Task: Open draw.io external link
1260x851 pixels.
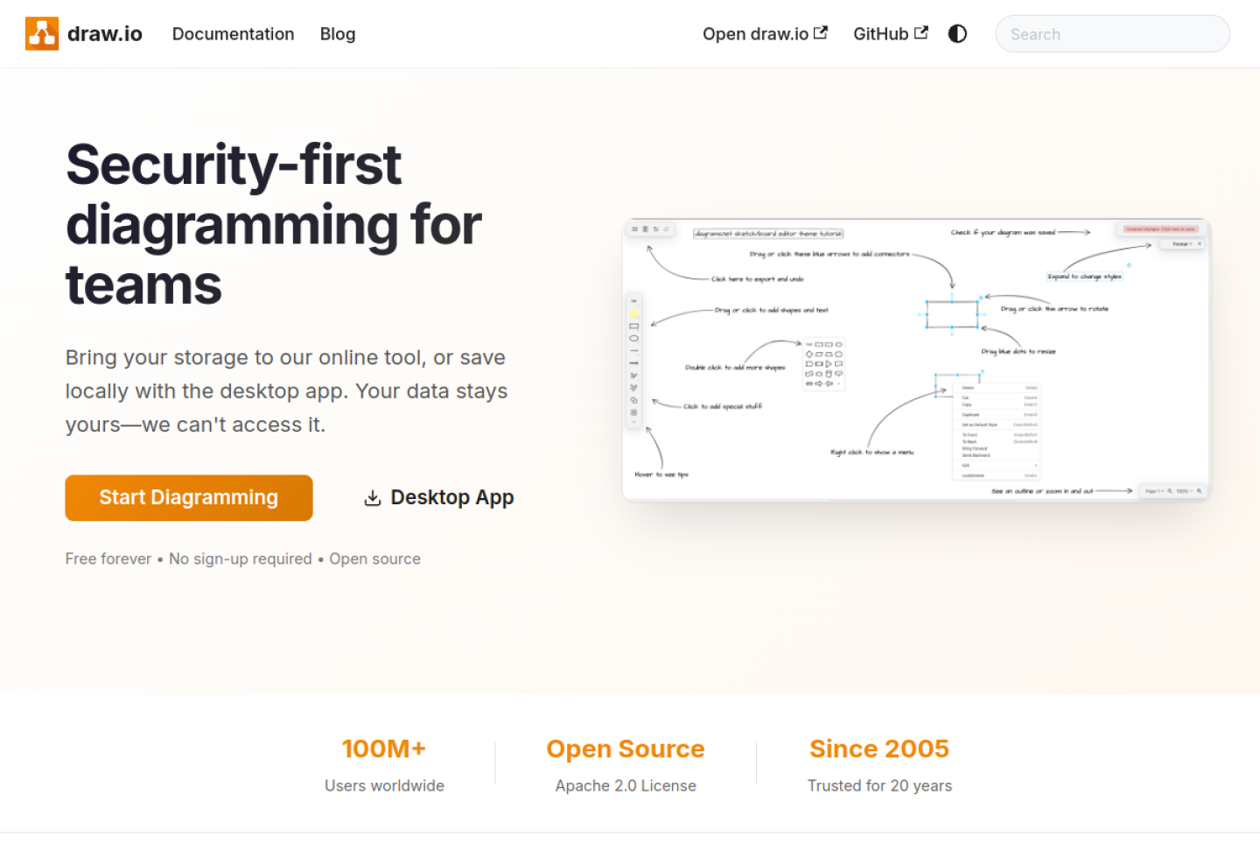Action: coord(765,34)
